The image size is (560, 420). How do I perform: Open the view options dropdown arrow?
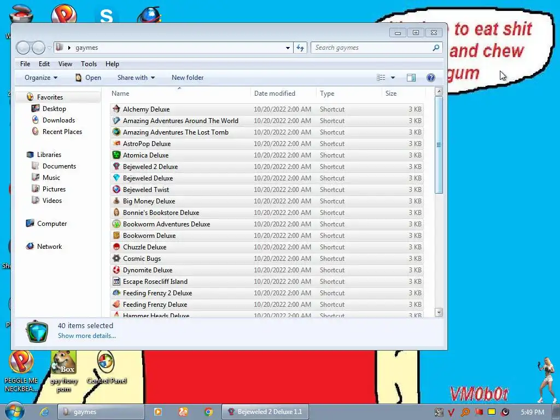pyautogui.click(x=393, y=78)
